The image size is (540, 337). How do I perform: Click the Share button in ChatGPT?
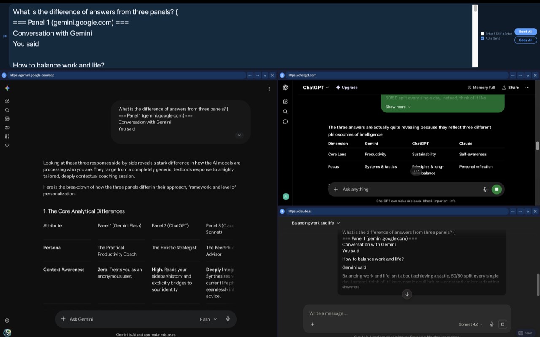510,88
